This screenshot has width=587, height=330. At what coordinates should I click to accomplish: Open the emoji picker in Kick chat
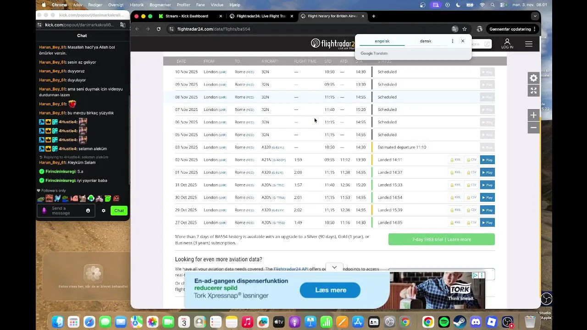coord(88,210)
